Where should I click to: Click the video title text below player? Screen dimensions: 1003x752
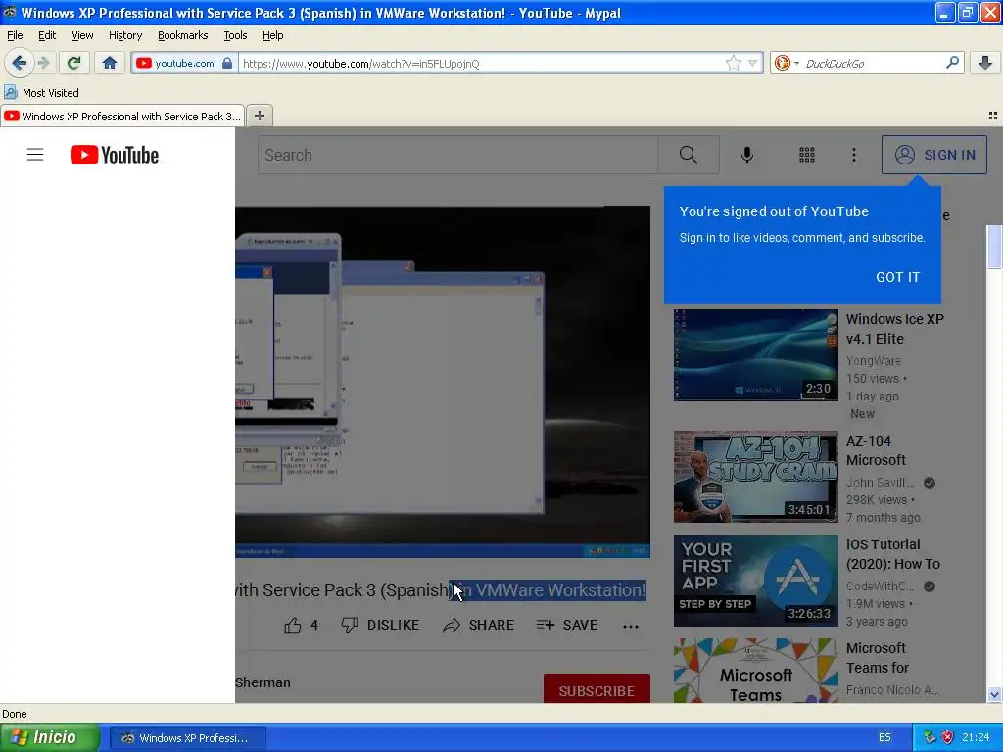(441, 589)
